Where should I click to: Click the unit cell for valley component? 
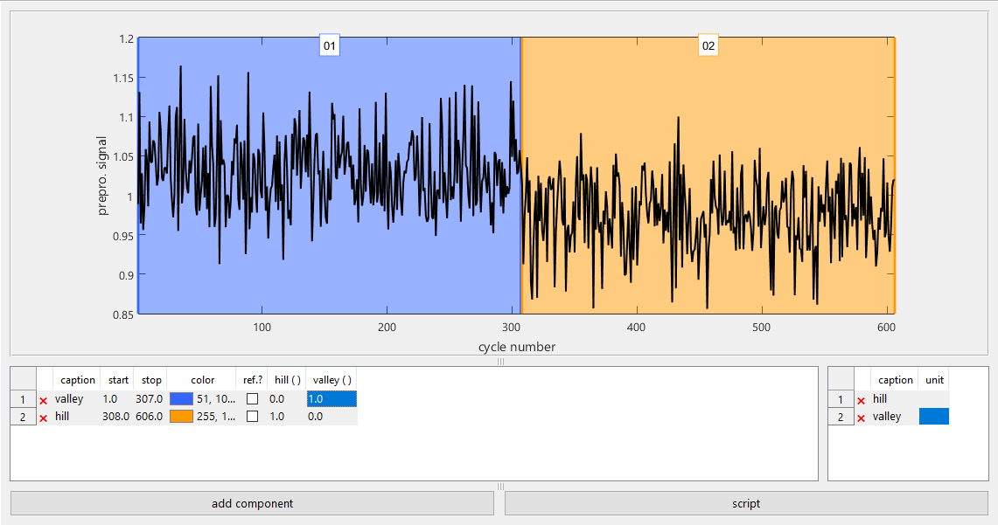pyautogui.click(x=933, y=417)
